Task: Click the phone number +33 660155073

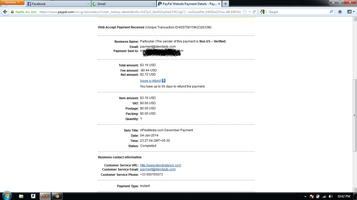Action: coord(151,174)
